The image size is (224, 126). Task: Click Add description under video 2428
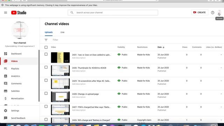coord(79,97)
